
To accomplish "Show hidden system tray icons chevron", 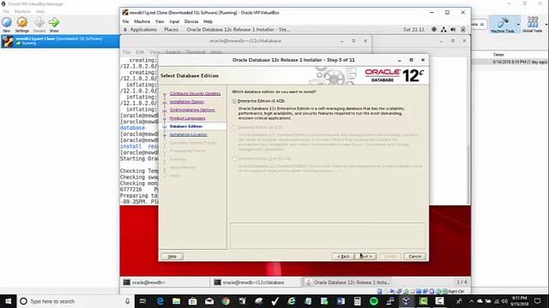I will click(471, 301).
